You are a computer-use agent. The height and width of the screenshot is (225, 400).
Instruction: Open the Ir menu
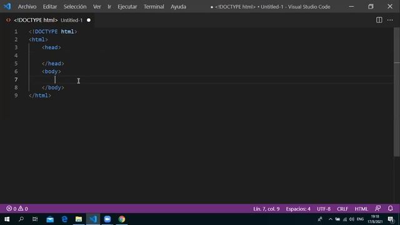tap(109, 7)
